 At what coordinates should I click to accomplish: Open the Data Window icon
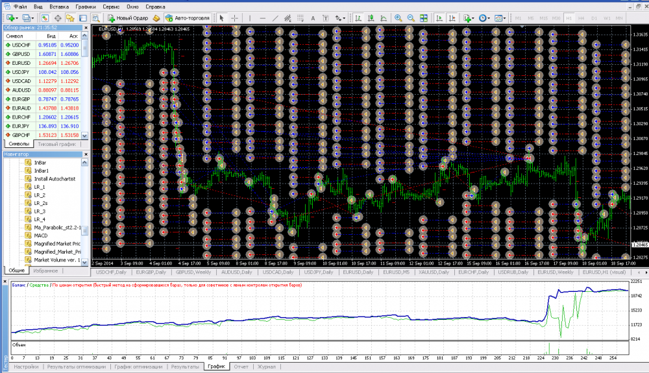pyautogui.click(x=58, y=18)
